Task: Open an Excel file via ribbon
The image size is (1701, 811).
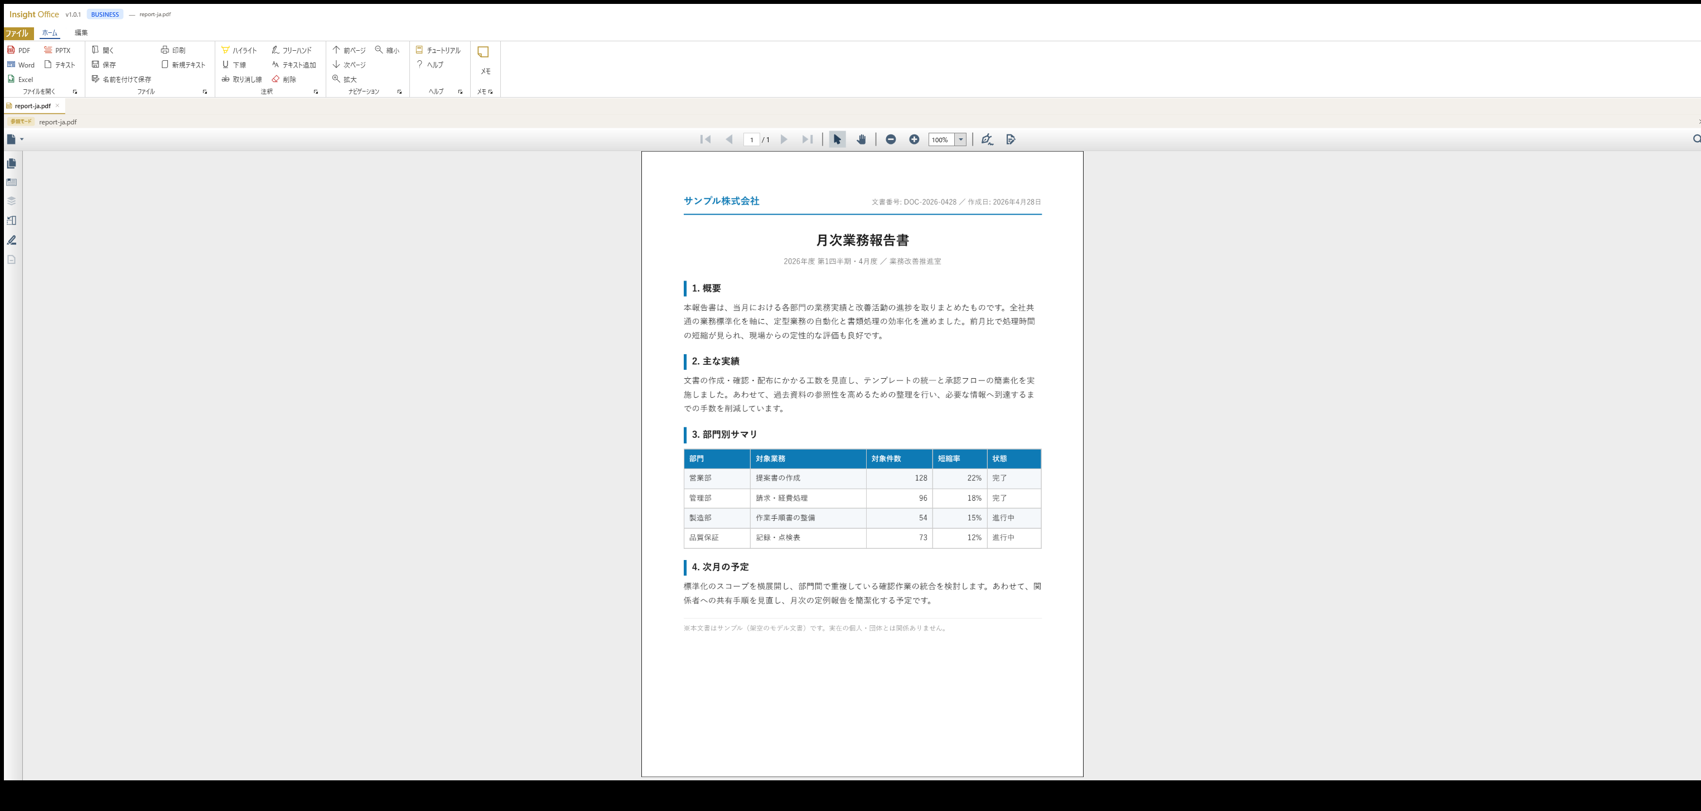Action: (20, 79)
